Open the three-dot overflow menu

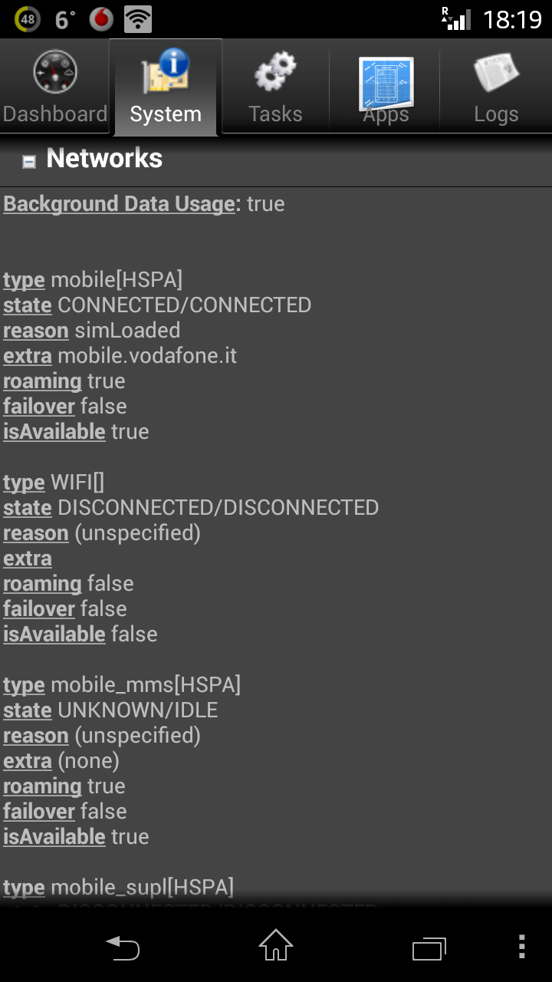coord(521,947)
